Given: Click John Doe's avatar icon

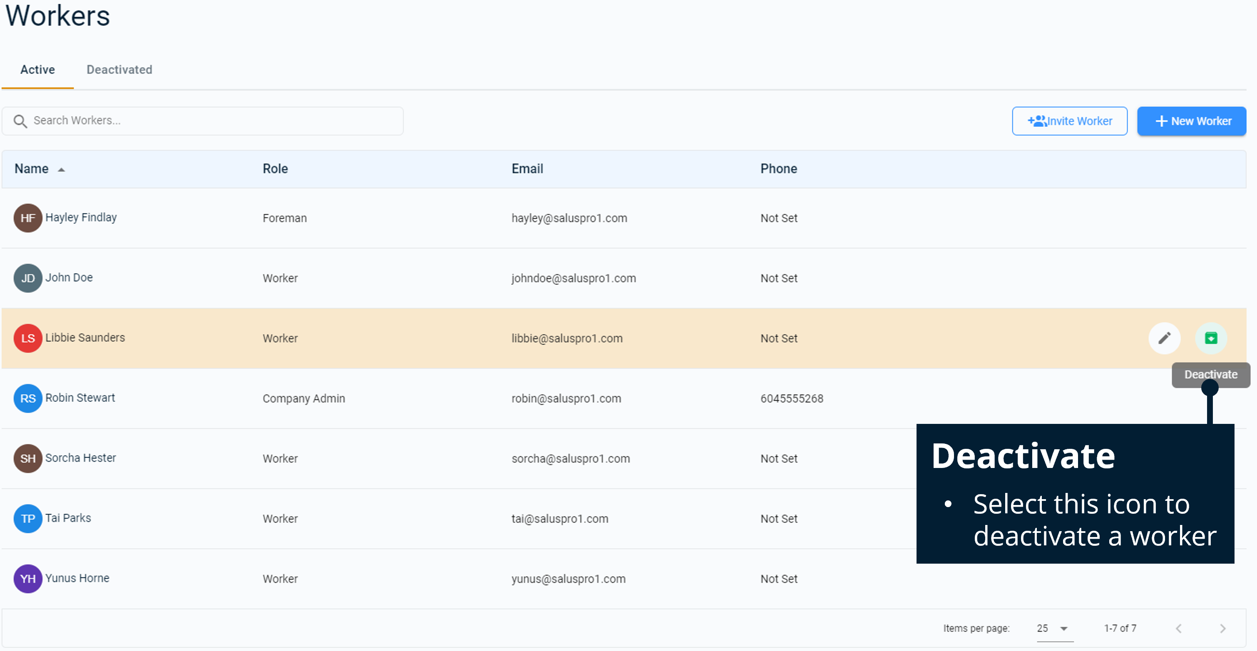Looking at the screenshot, I should tap(28, 278).
